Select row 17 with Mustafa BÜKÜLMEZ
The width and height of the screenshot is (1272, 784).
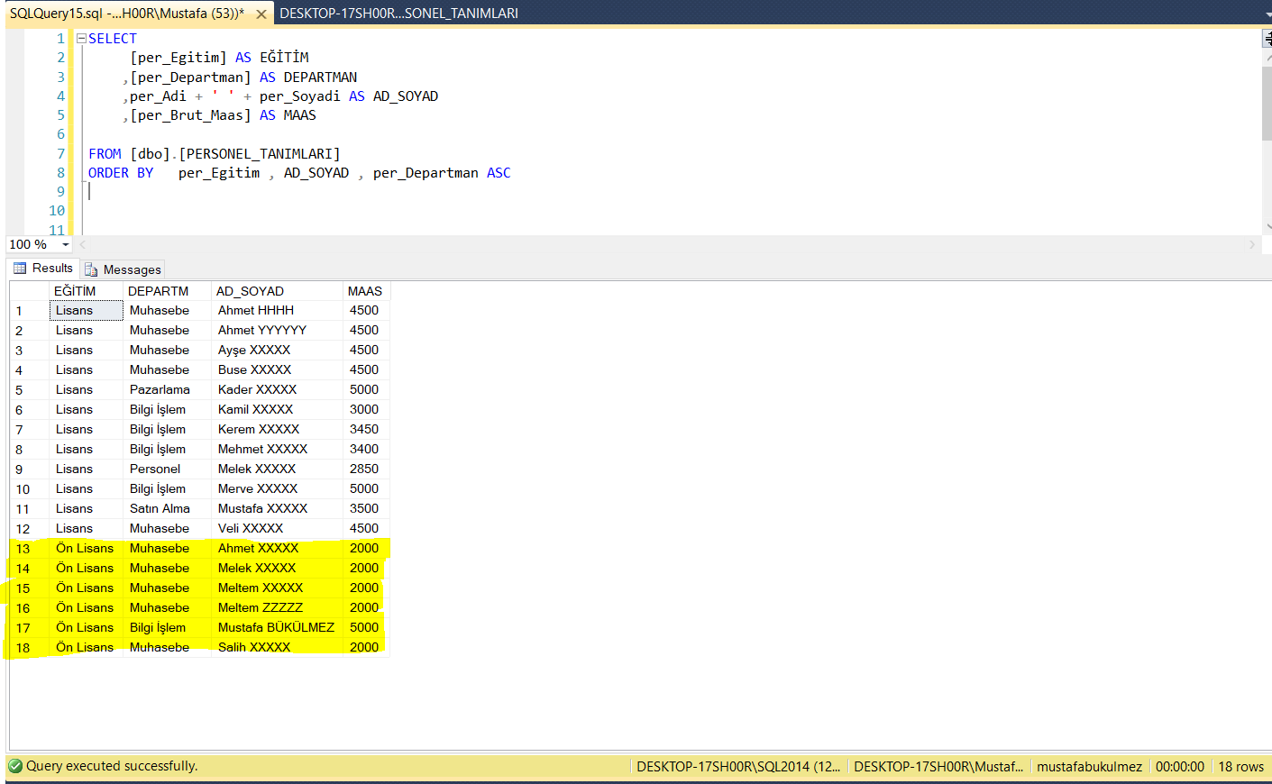[23, 627]
